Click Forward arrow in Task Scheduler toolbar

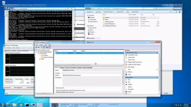38,48
